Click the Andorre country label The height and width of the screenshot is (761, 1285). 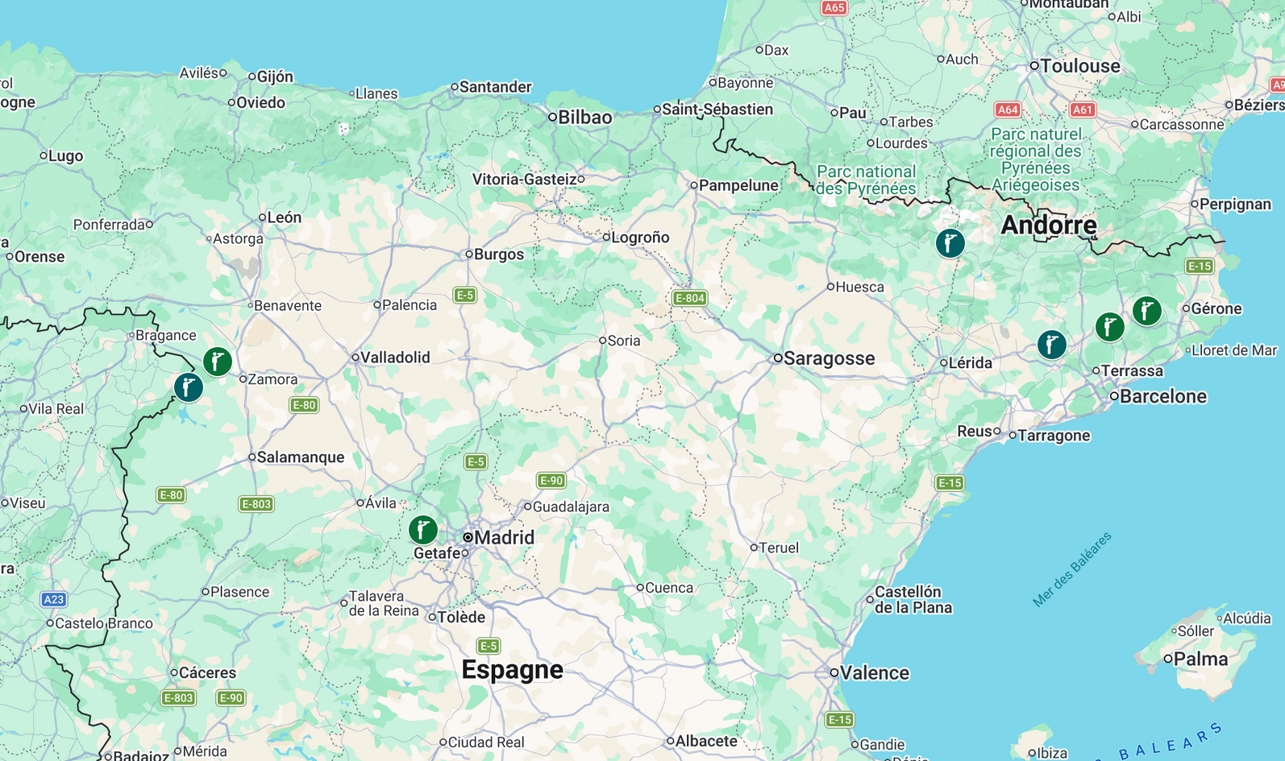pos(1049,225)
